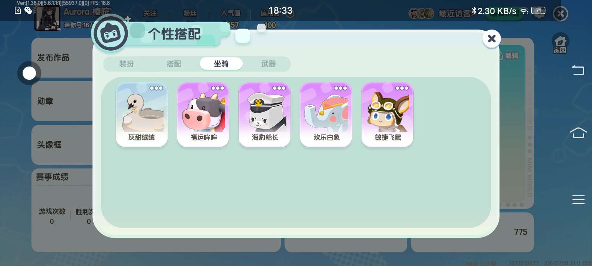Viewport: 592px width, 266px height.
Task: Select the 福运哞哞 cow mount
Action: [203, 115]
